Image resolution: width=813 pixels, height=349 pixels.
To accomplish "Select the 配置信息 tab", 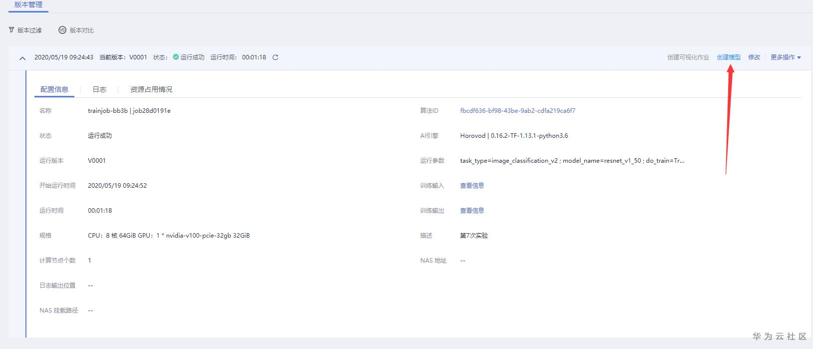I will [54, 89].
